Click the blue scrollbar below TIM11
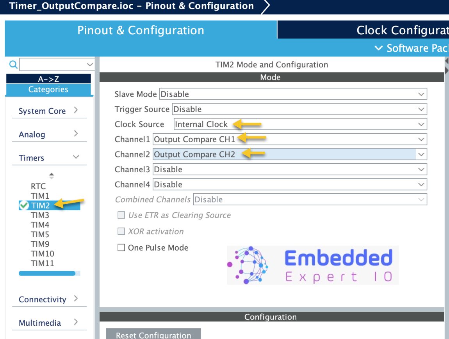Viewport: 449px width, 339px height. (x=47, y=273)
